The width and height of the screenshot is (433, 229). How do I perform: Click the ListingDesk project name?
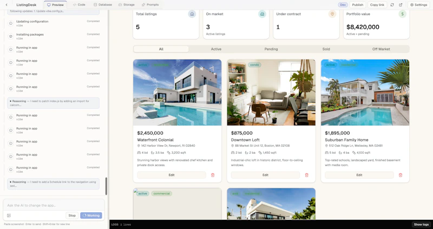tap(26, 5)
